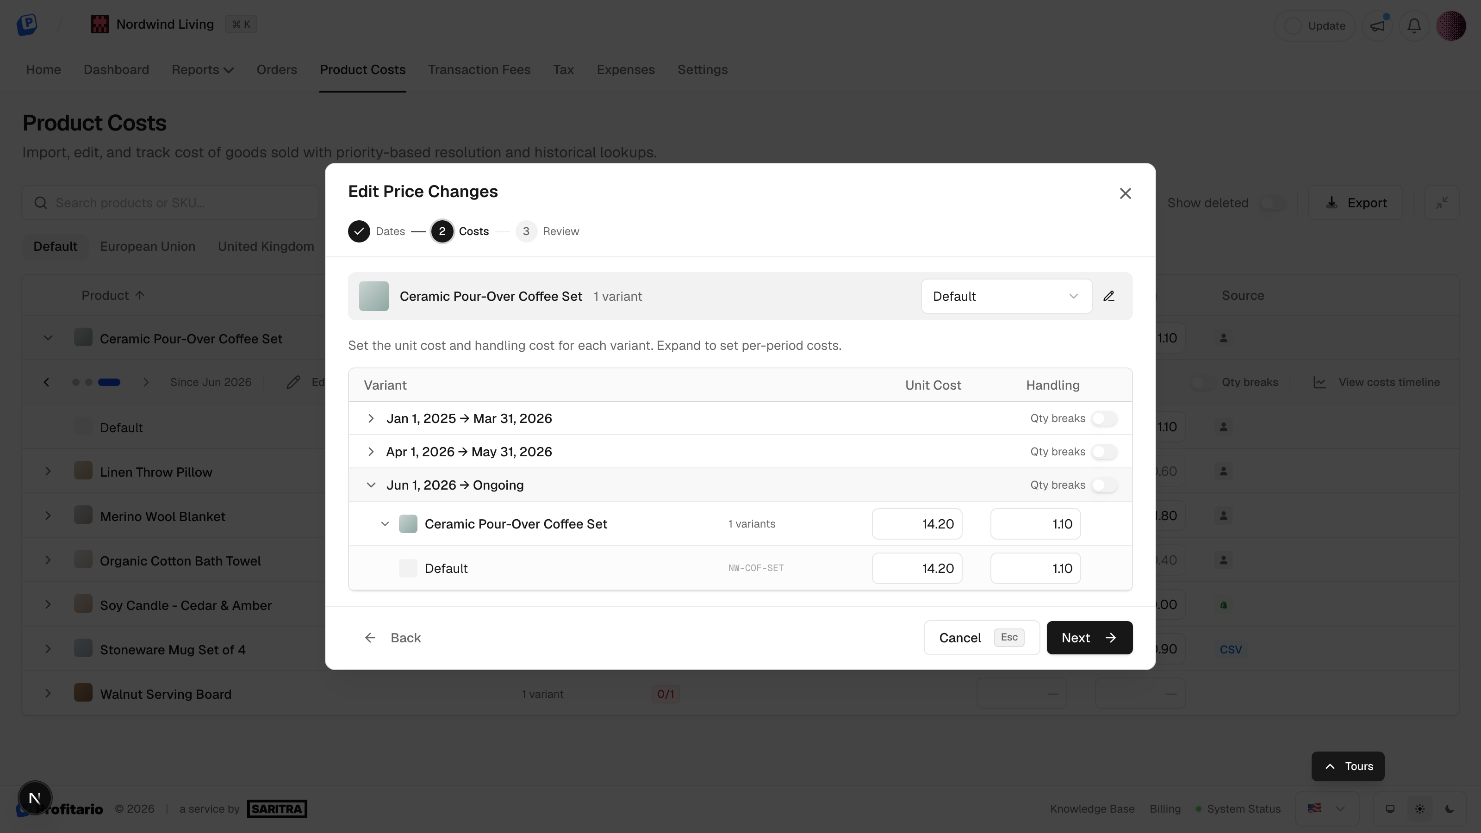Edit unit cost for Default variant NW-COF-SET
This screenshot has width=1481, height=833.
point(916,568)
